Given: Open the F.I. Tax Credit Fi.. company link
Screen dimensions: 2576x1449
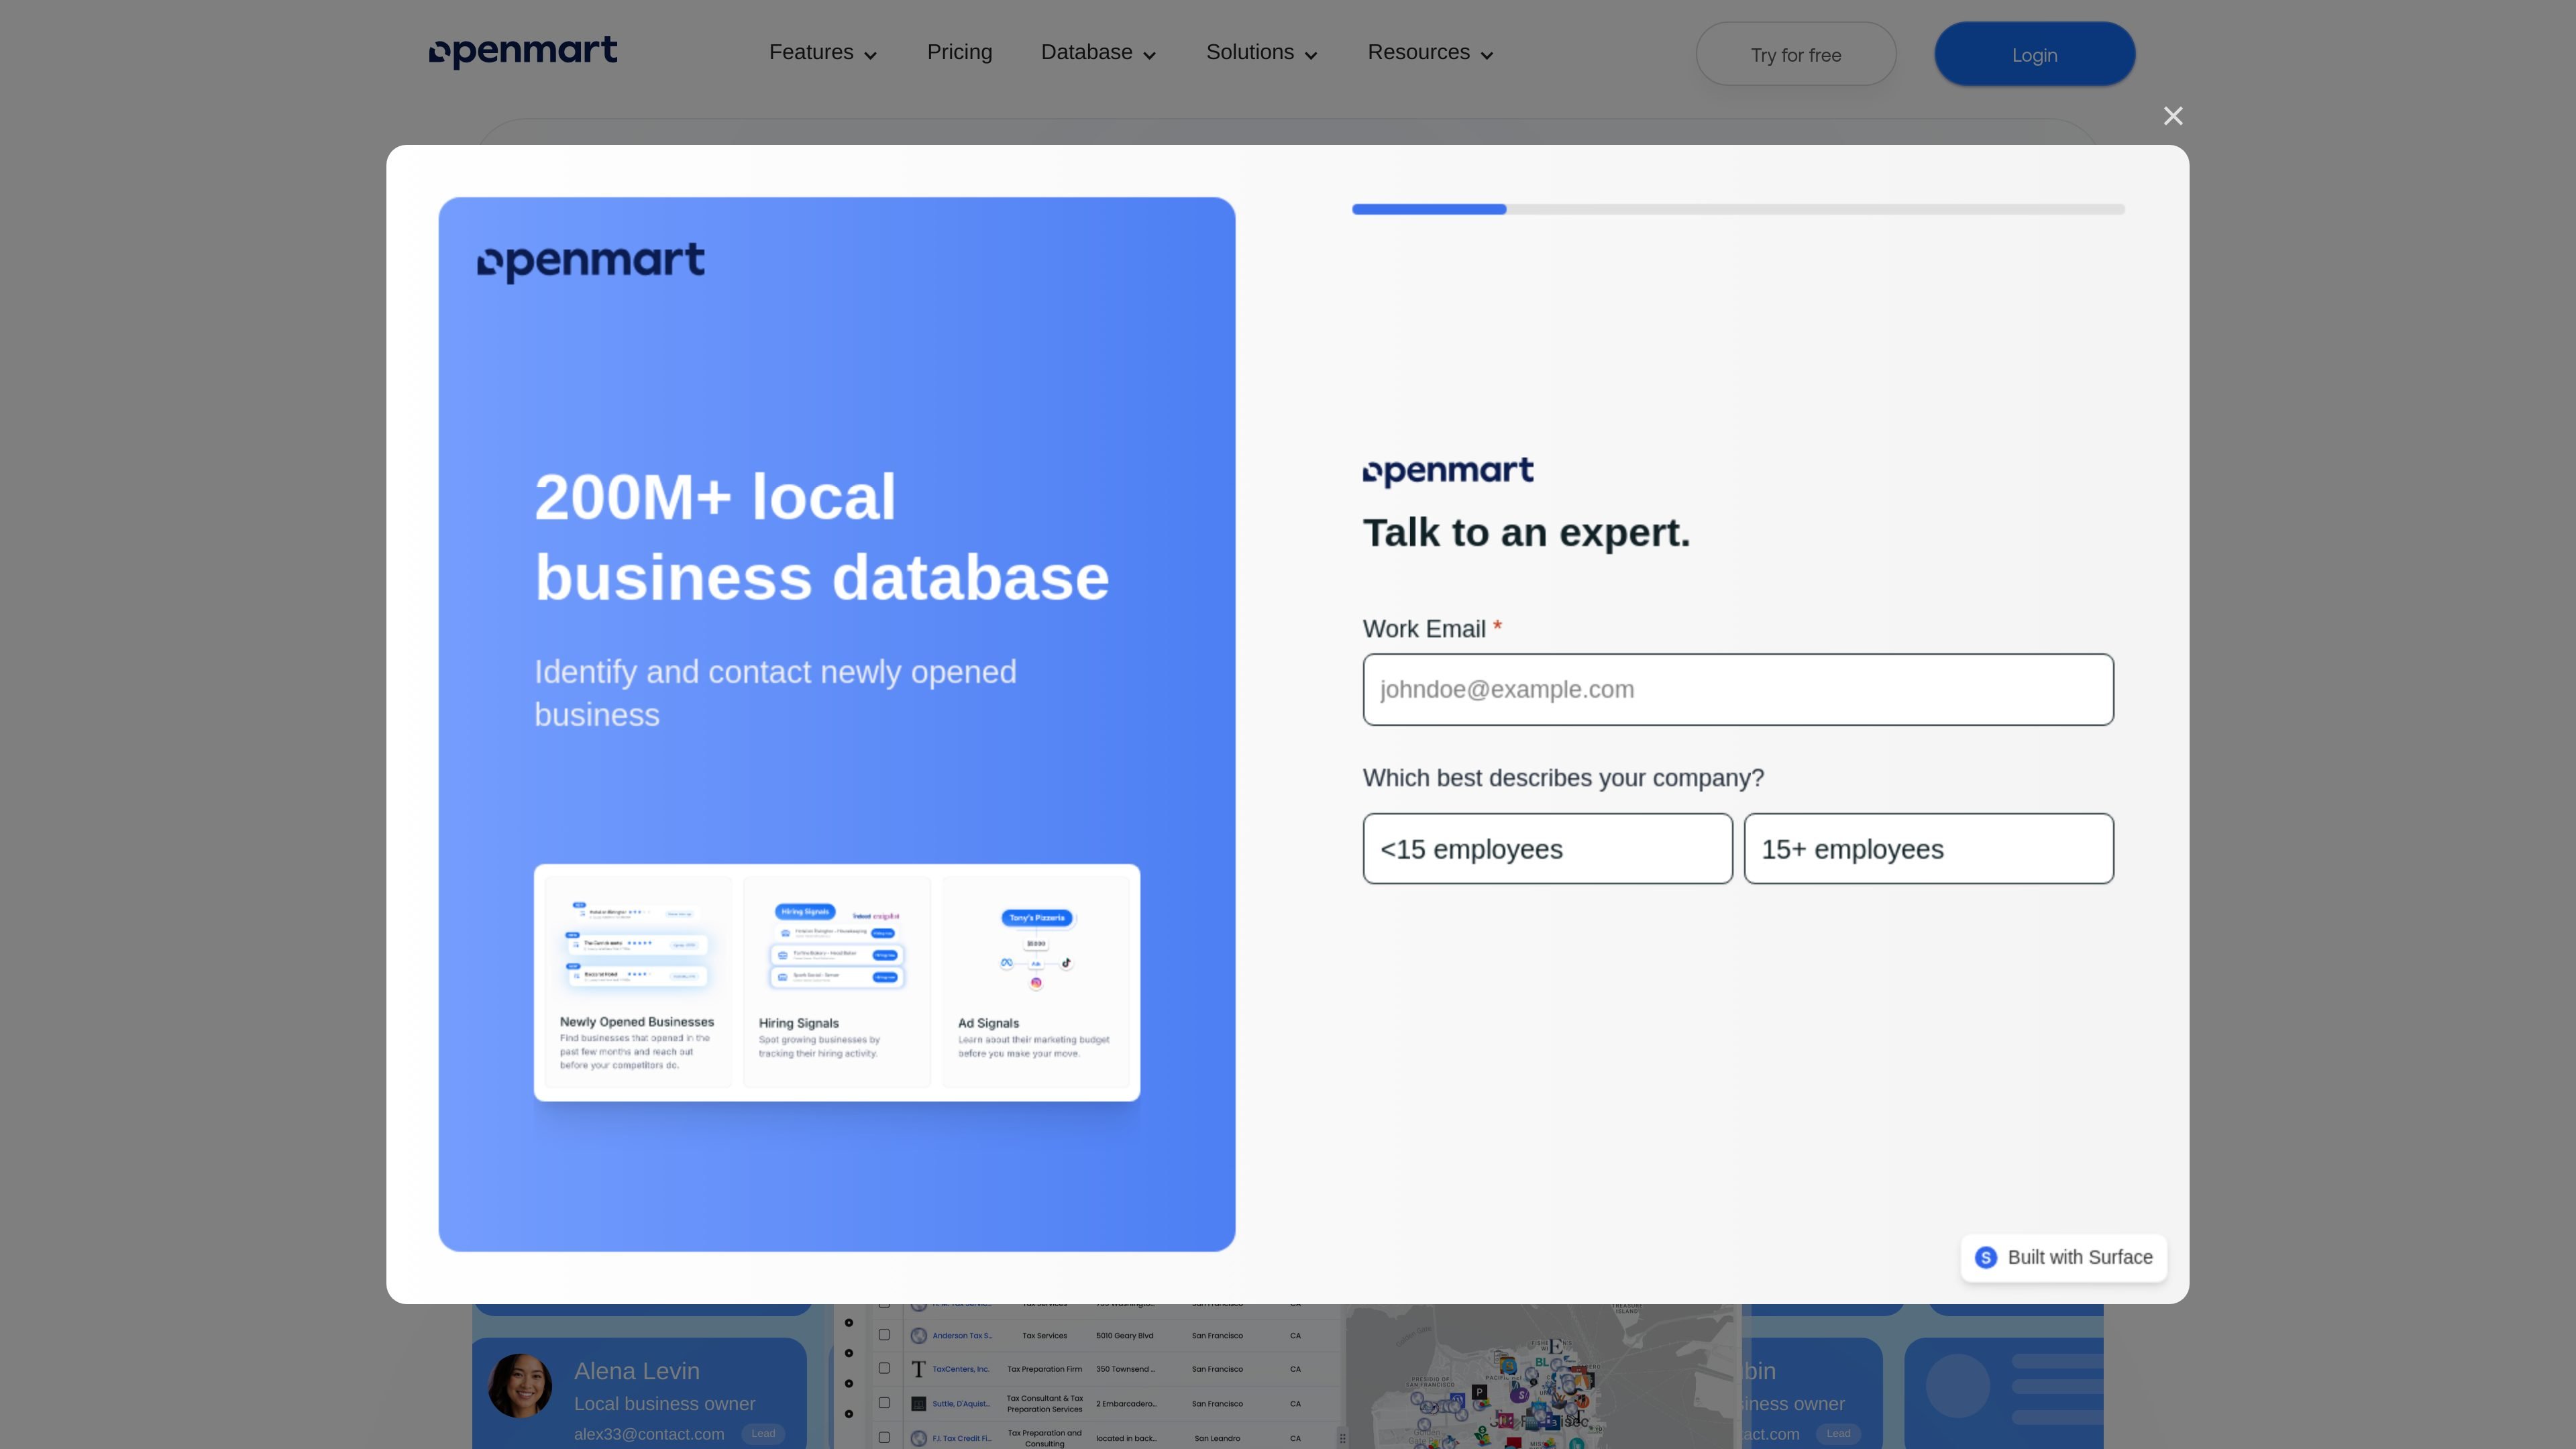Looking at the screenshot, I should click(962, 1439).
